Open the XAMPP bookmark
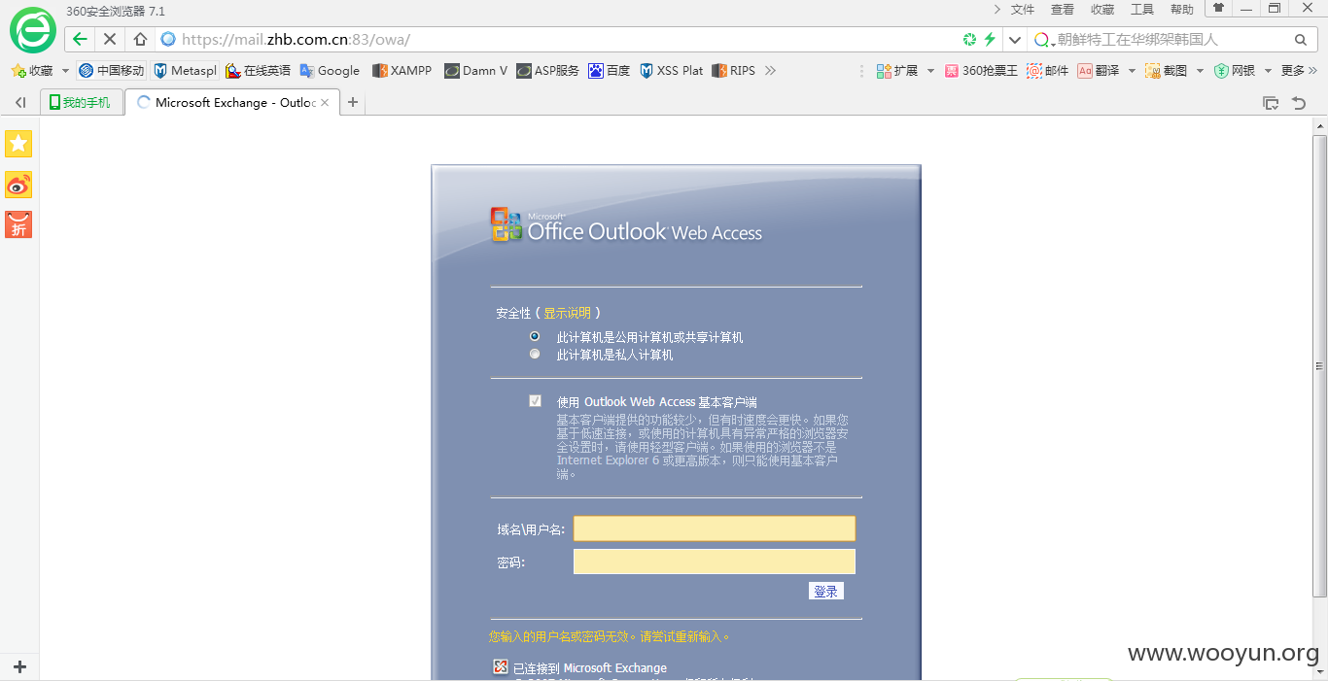Screen dimensions: 1328x681 (402, 71)
